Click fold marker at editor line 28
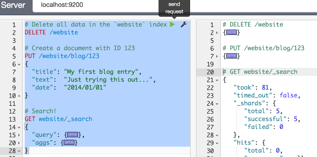This screenshot has height=157, width=317. pyautogui.click(x=19, y=151)
